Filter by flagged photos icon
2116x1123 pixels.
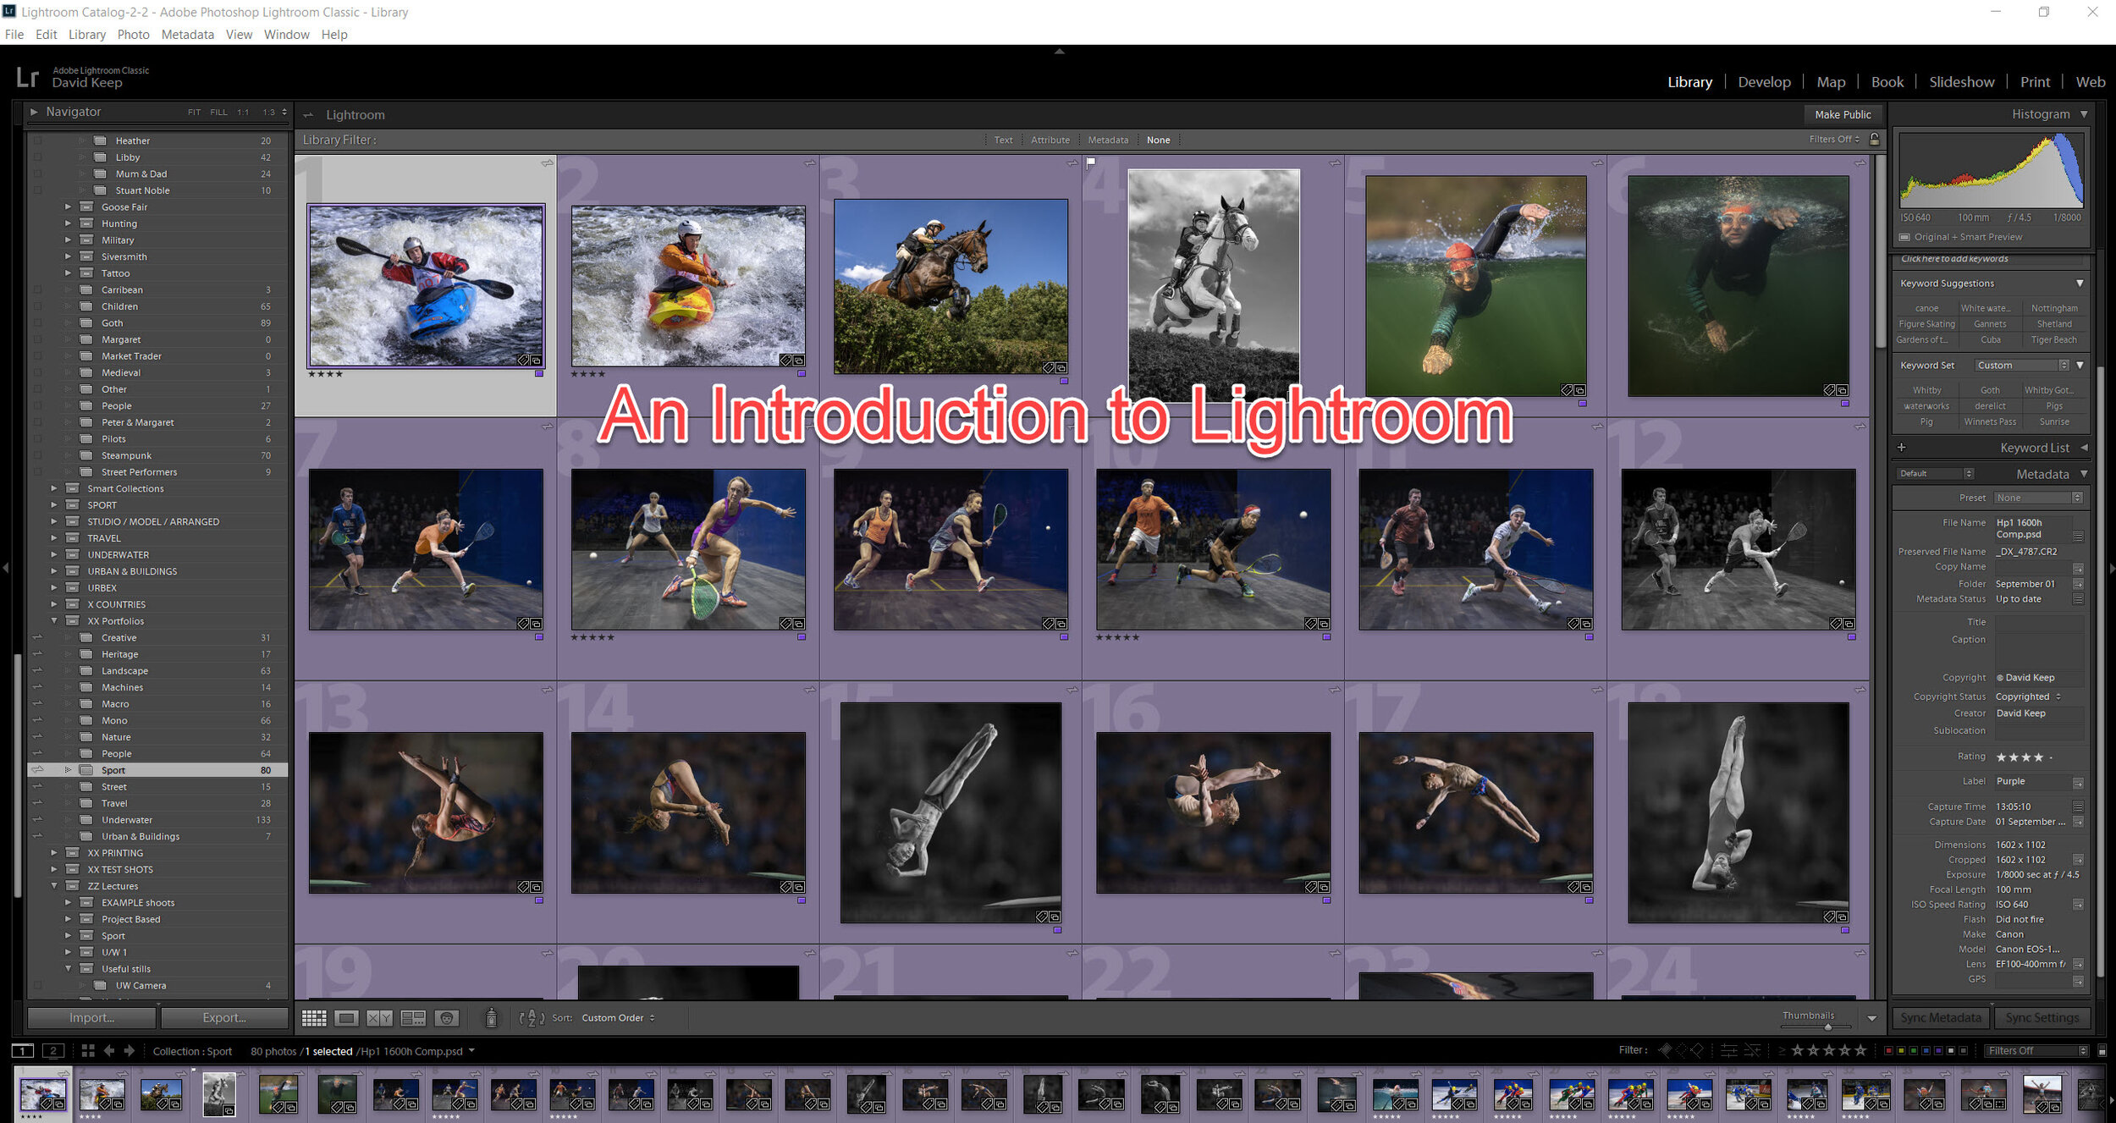tap(1665, 1050)
